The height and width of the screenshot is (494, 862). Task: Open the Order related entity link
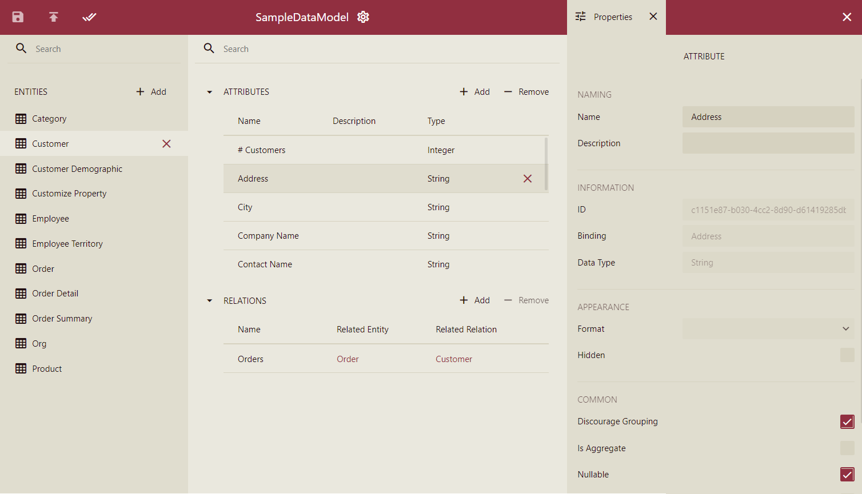coord(348,359)
